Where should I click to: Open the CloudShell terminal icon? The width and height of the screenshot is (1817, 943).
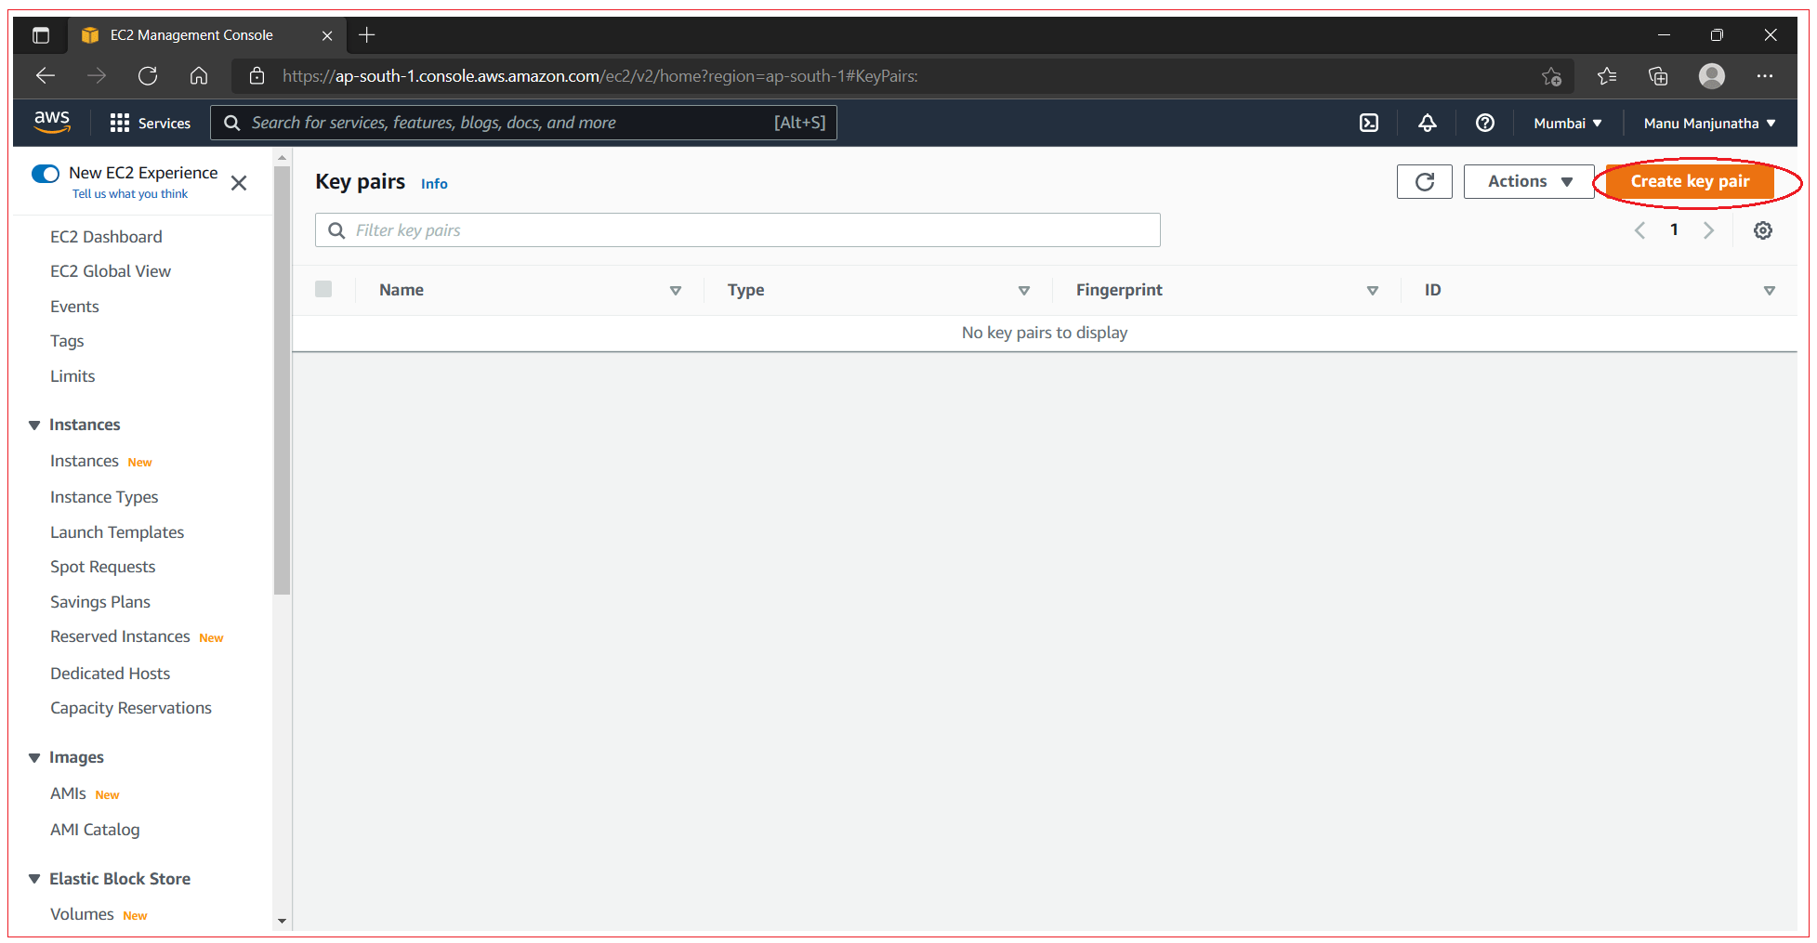pyautogui.click(x=1368, y=122)
